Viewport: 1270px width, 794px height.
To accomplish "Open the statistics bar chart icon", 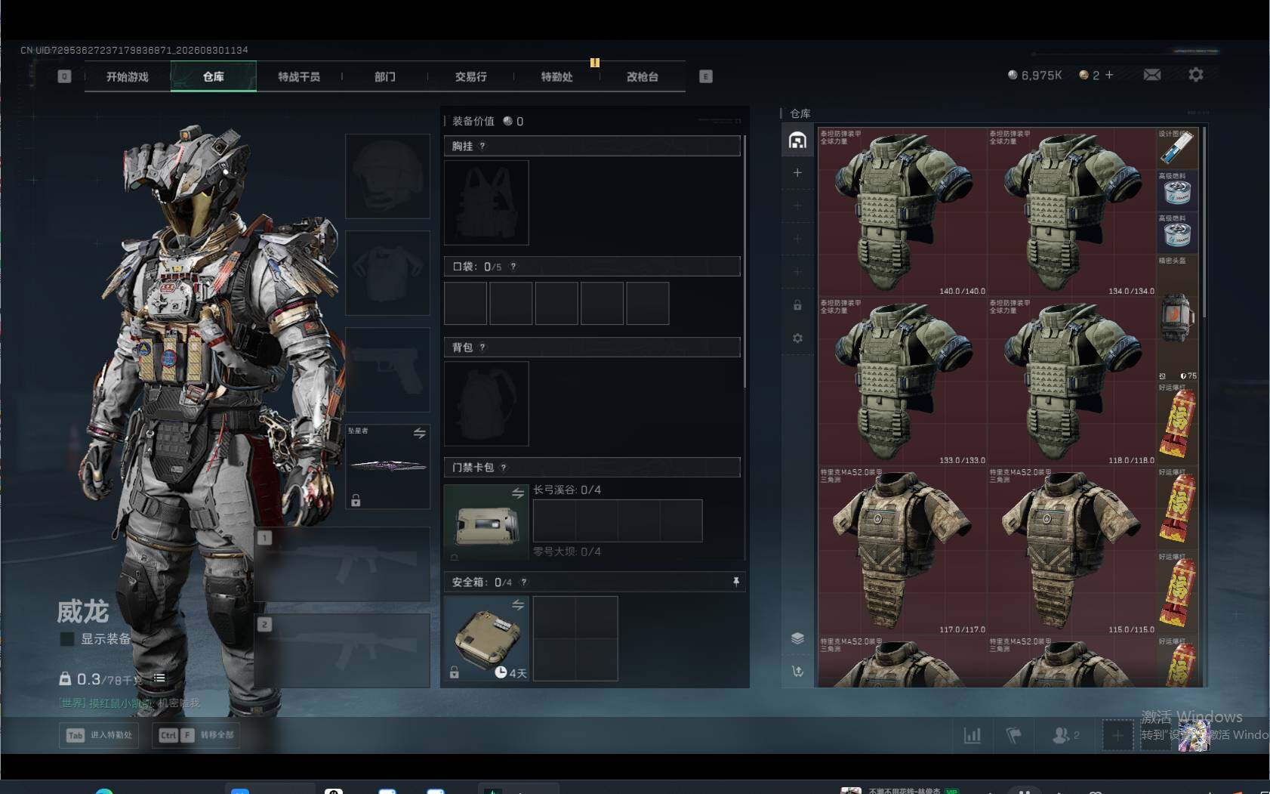I will (x=973, y=735).
